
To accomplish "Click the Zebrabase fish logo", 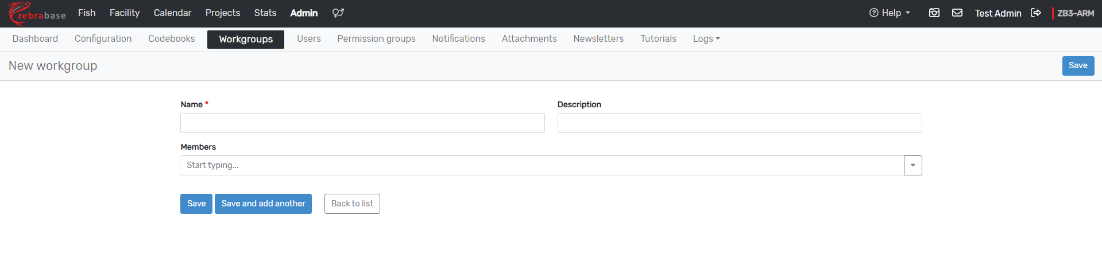I will point(37,13).
